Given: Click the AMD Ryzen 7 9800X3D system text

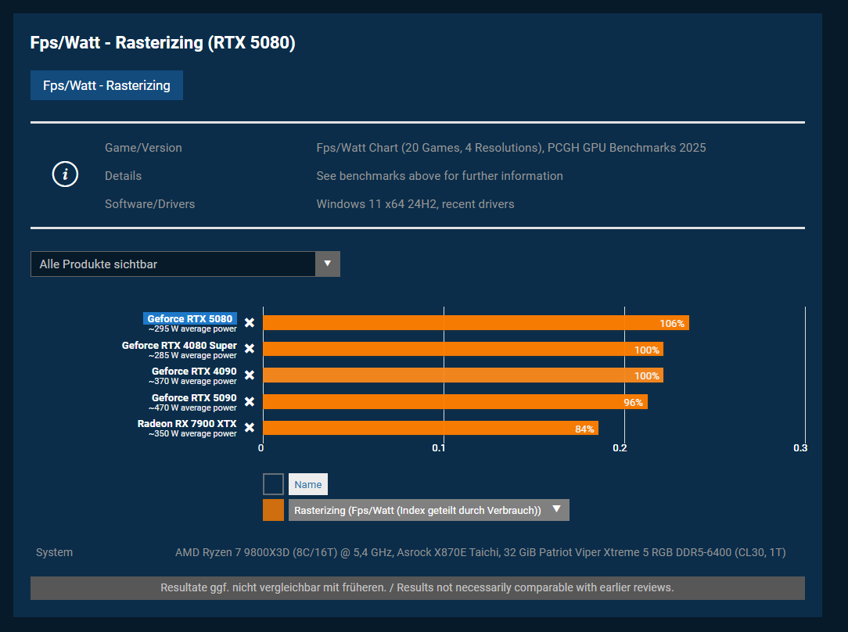Looking at the screenshot, I should 480,552.
